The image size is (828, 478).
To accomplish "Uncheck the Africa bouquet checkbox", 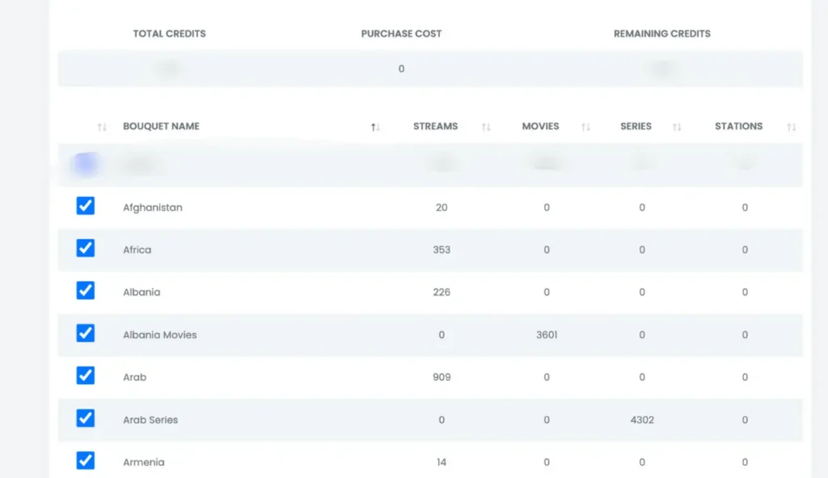I will coord(86,248).
